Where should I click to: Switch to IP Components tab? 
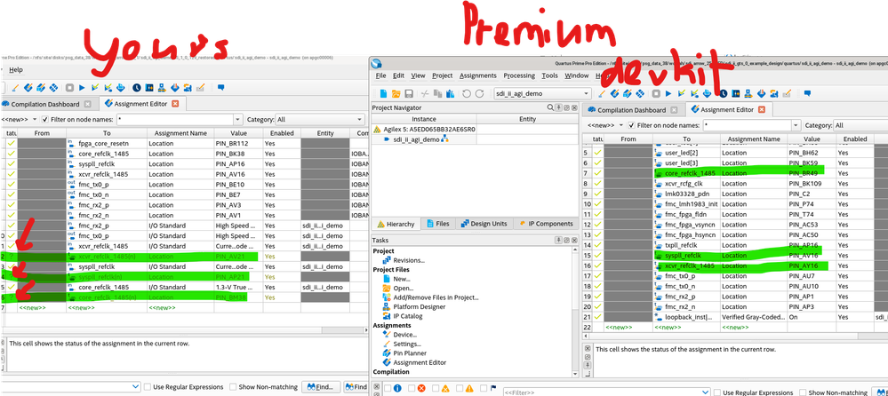(545, 224)
